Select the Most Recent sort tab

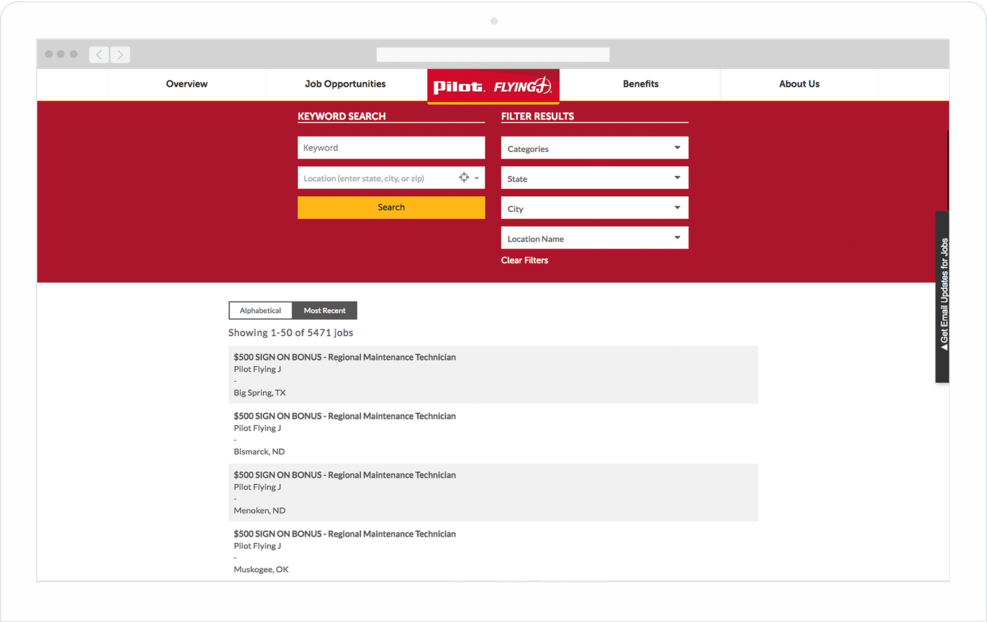[325, 310]
